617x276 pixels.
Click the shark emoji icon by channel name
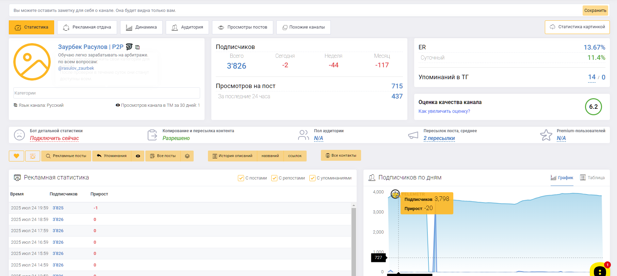tap(129, 47)
